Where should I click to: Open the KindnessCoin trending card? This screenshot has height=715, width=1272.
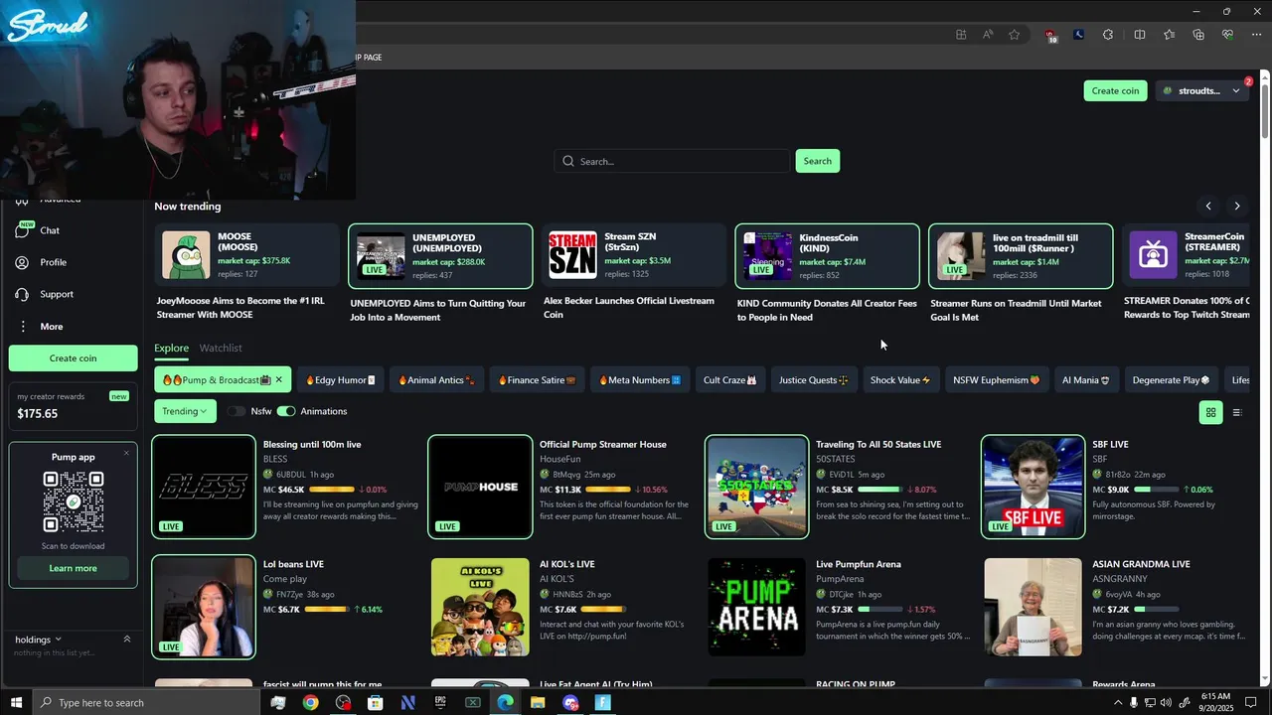pos(827,256)
